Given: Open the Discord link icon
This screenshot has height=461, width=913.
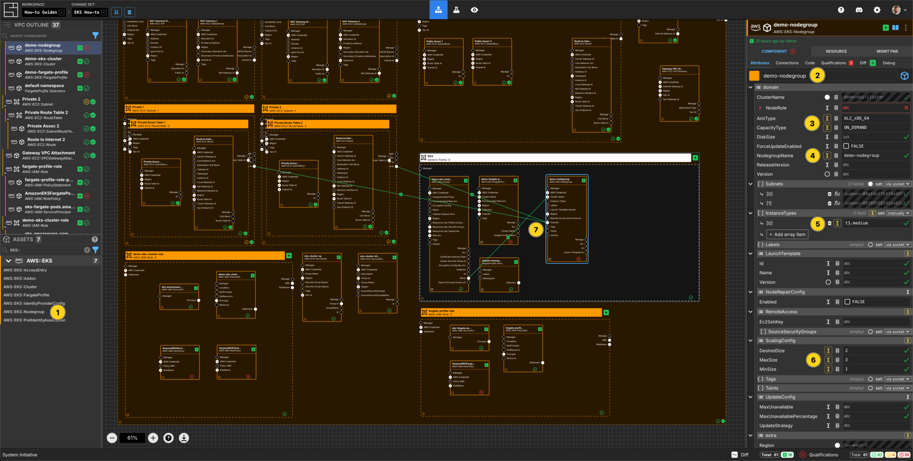Looking at the screenshot, I should click(859, 9).
